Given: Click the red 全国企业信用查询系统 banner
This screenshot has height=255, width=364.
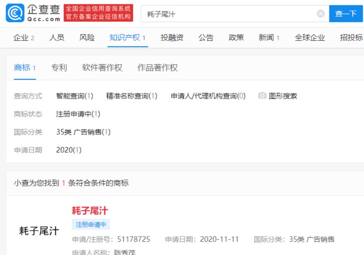Looking at the screenshot, I should pyautogui.click(x=98, y=13).
